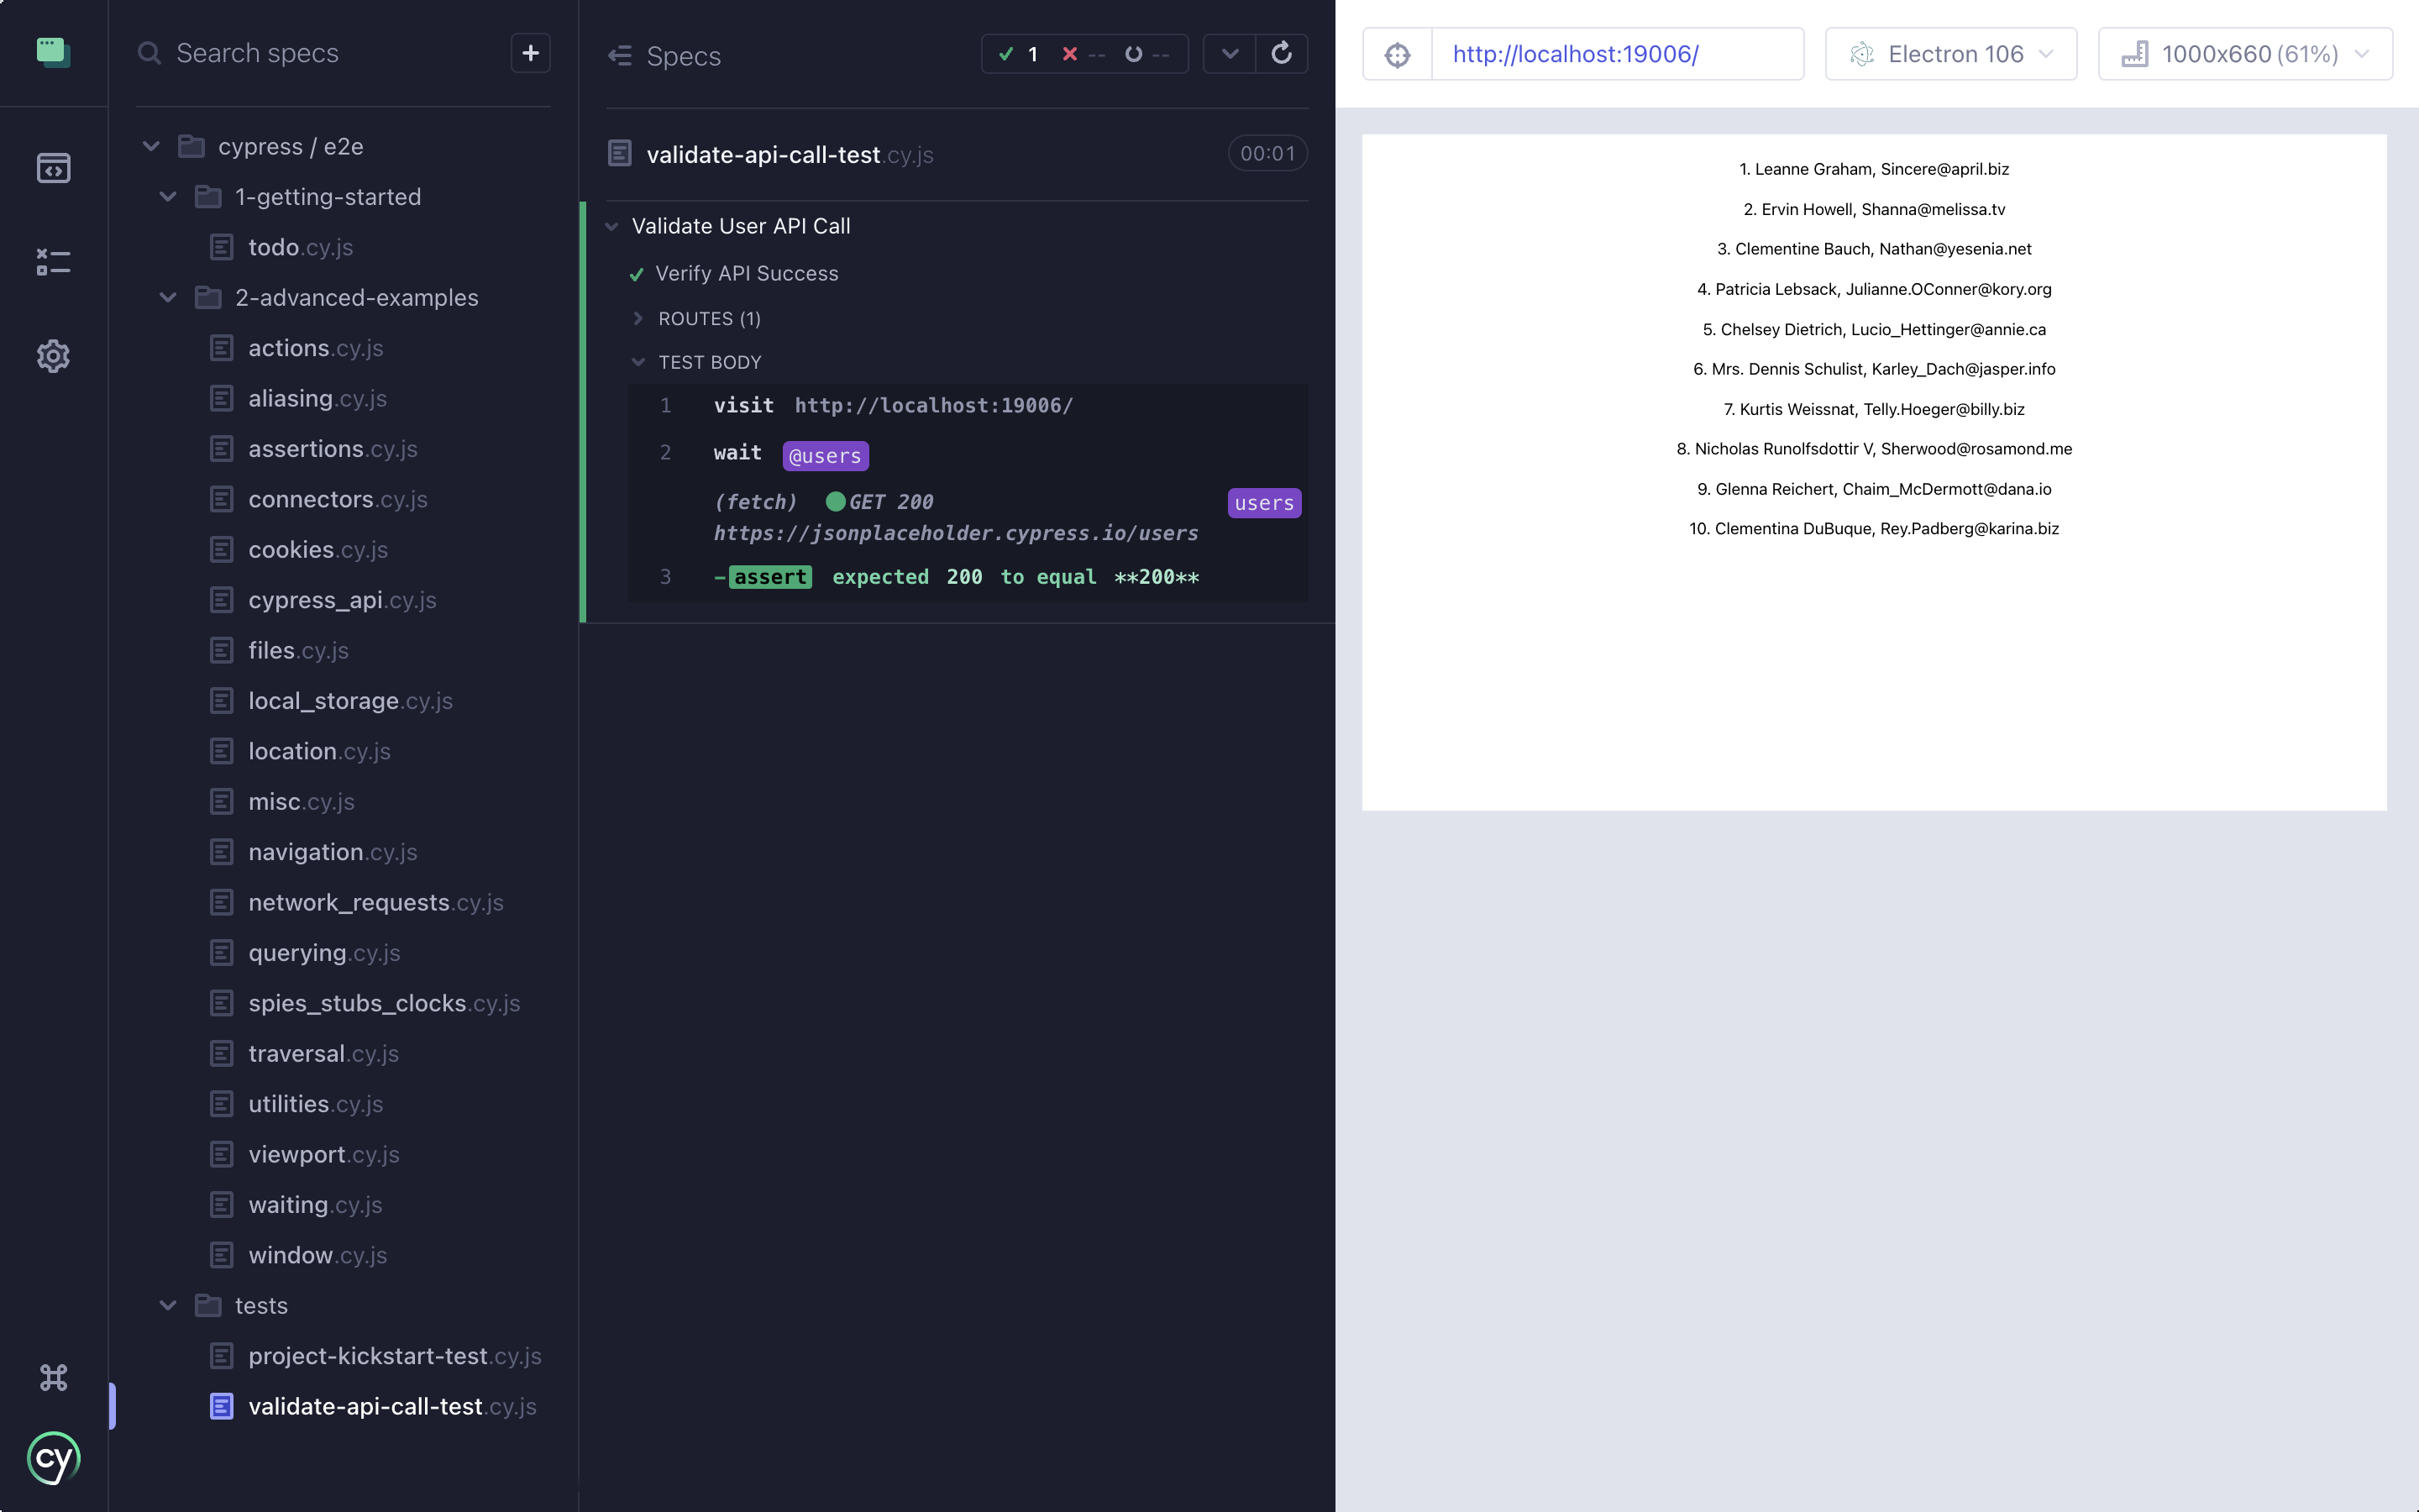Click the Cypress logo in the bottom left
The height and width of the screenshot is (1512, 2419).
point(54,1458)
